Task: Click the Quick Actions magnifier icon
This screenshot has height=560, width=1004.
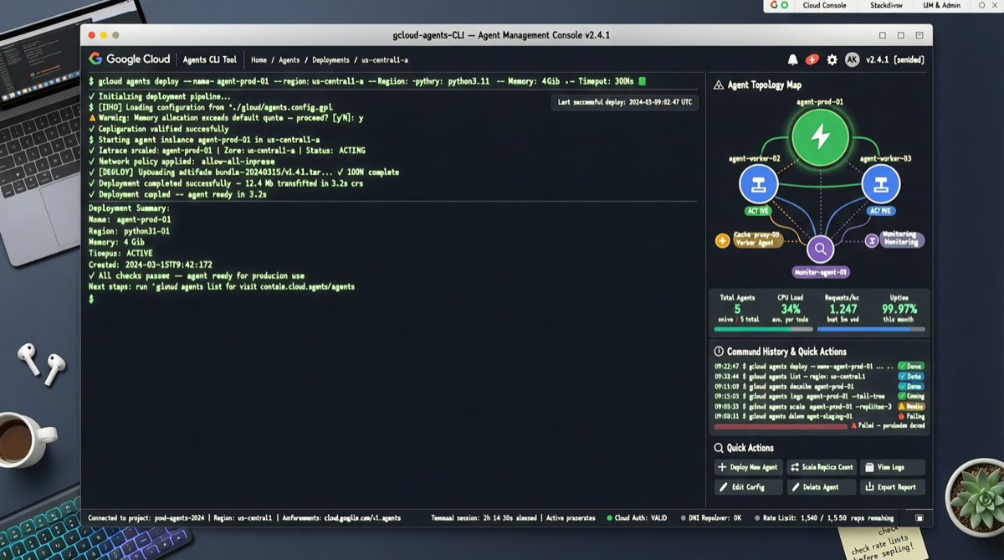Action: point(718,448)
